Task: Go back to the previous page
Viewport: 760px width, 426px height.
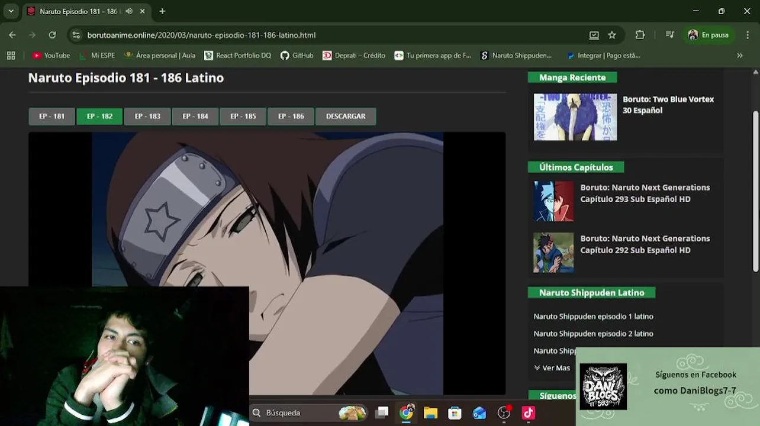Action: point(12,35)
